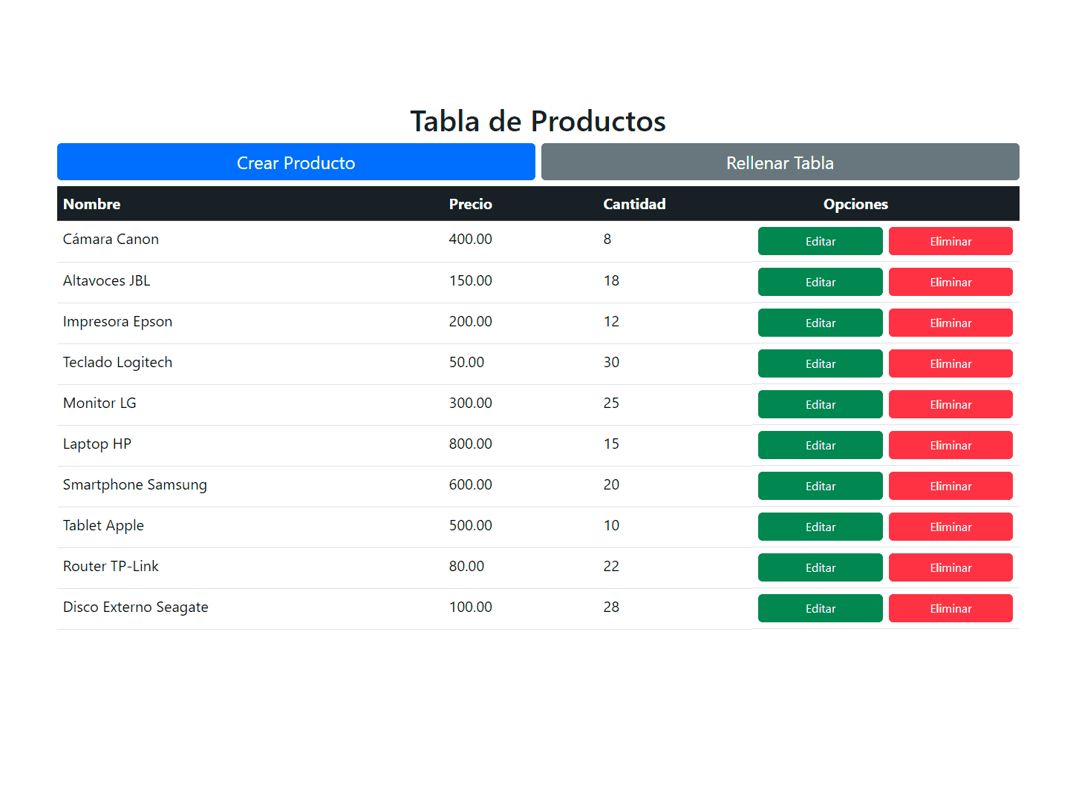Image resolution: width=1076 pixels, height=807 pixels.
Task: Click Eliminar for Monitor LG
Action: click(x=951, y=404)
